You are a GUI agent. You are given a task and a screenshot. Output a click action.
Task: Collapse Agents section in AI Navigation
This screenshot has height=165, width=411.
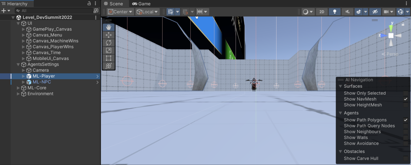[340, 113]
